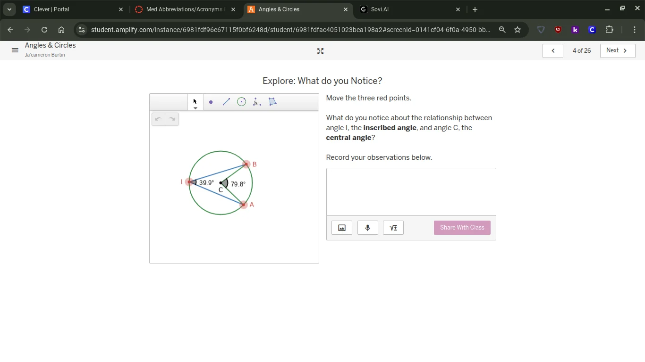Select the Segment tool
The width and height of the screenshot is (645, 362).
tap(226, 102)
